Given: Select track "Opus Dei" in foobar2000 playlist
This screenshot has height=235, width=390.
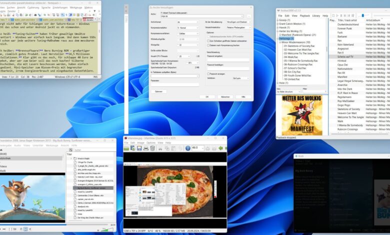Looking at the screenshot, I should click(342, 64).
